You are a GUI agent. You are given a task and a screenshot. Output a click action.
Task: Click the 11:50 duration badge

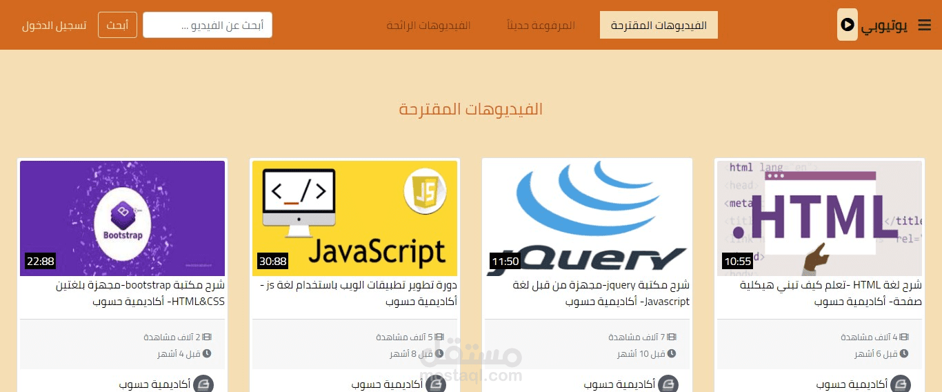[505, 262]
